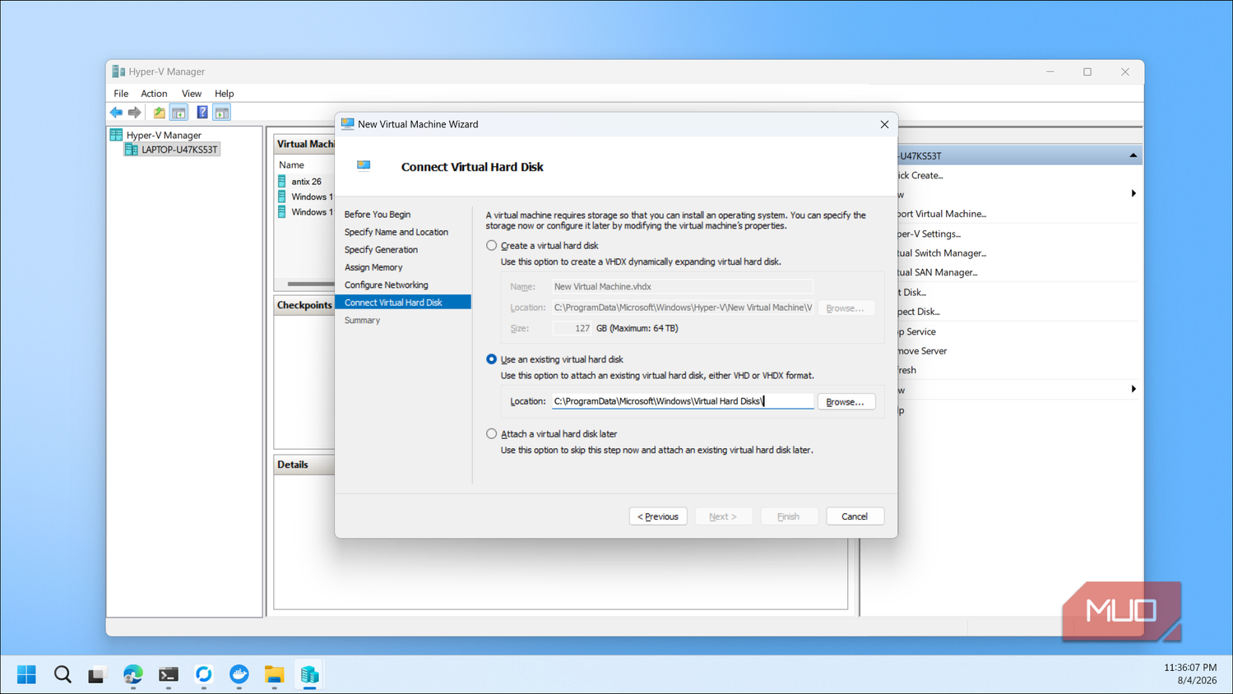Viewport: 1233px width, 694px height.
Task: Cancel the New Virtual Machine Wizard
Action: click(x=855, y=516)
